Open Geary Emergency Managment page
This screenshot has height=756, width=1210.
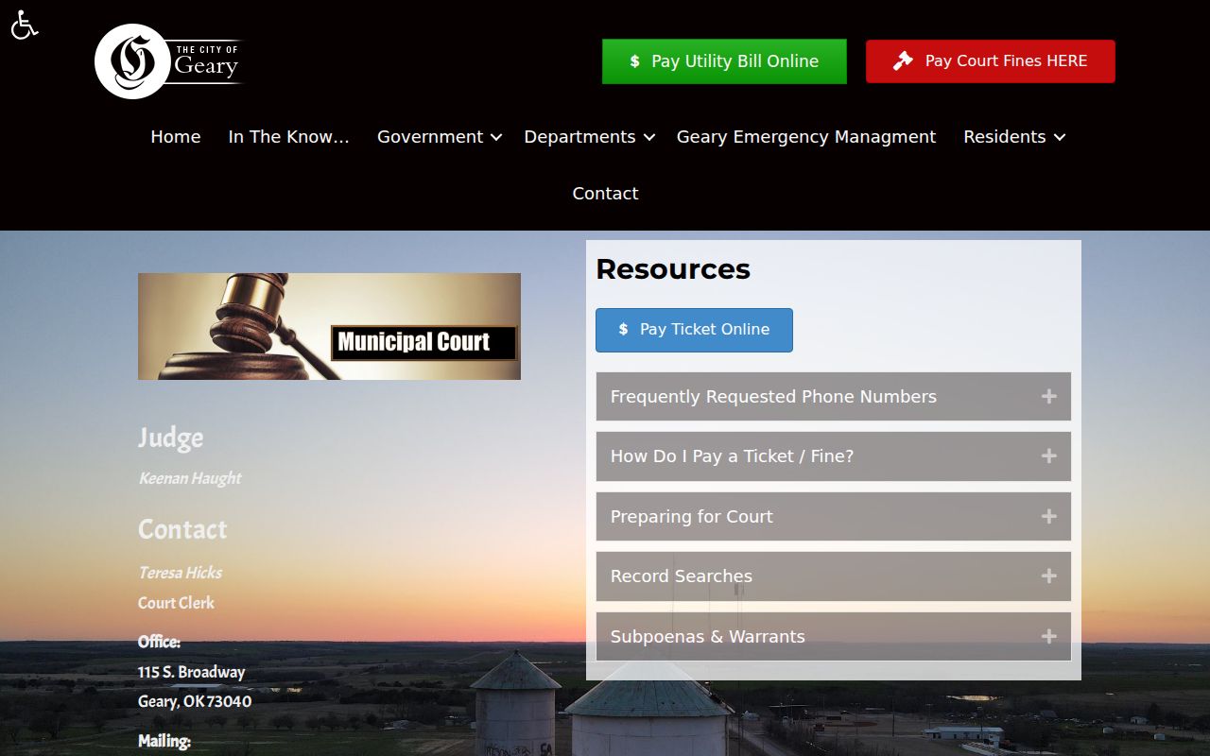[x=806, y=137]
